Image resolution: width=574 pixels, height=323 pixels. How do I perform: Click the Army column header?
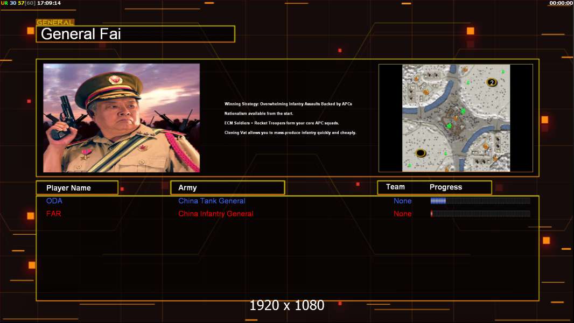tap(228, 188)
